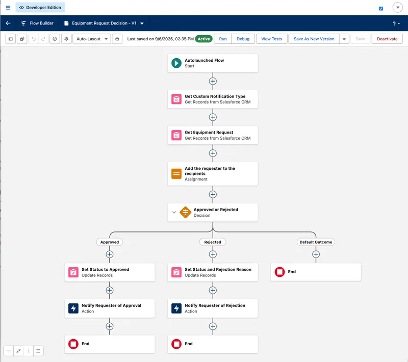Screen dimensions: 408x362
Task: Click the Run button
Action: [x=223, y=39]
